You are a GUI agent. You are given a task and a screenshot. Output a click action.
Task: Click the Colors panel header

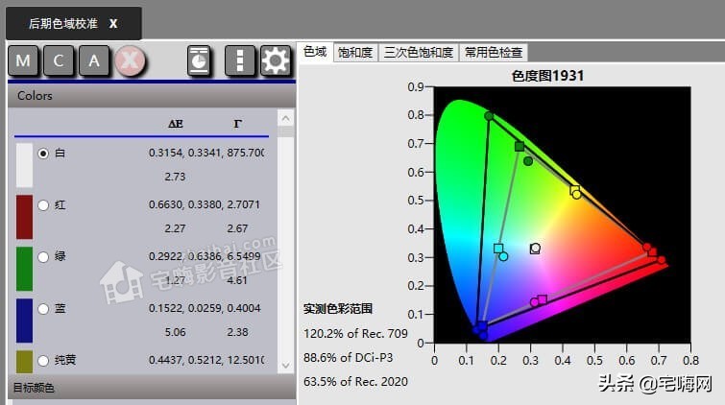coord(152,96)
